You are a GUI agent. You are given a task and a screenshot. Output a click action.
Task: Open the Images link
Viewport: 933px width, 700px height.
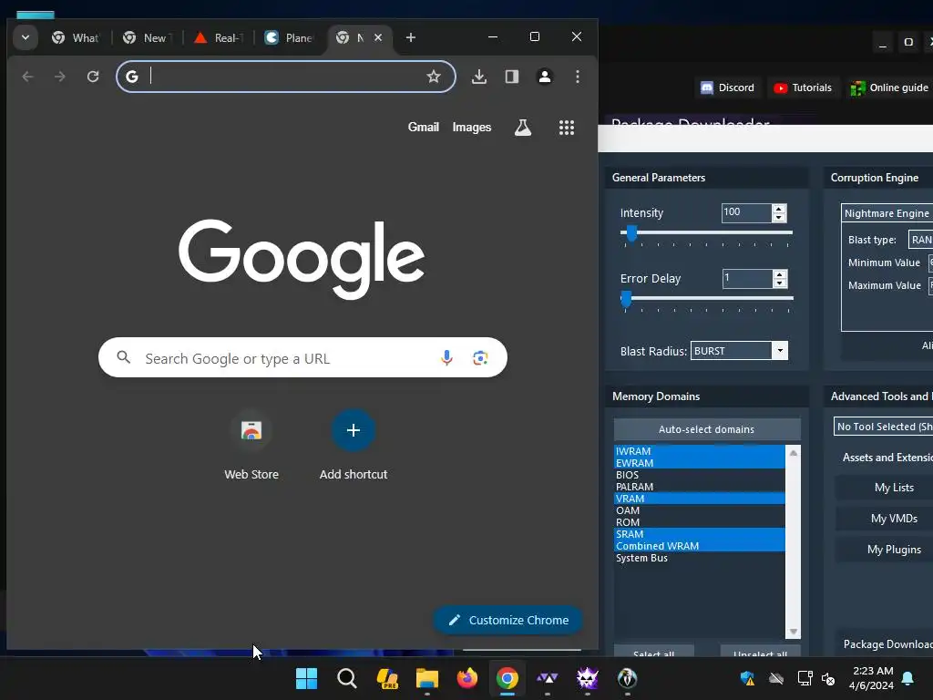(x=472, y=127)
